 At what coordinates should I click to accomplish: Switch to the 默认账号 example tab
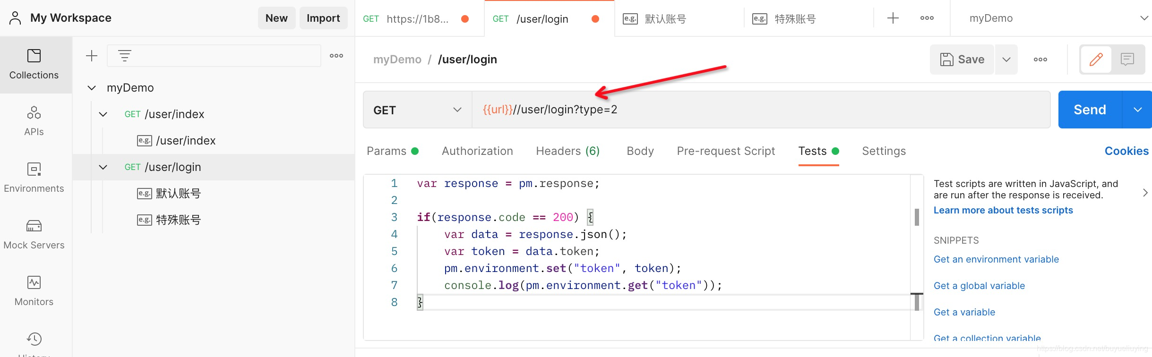tap(679, 19)
